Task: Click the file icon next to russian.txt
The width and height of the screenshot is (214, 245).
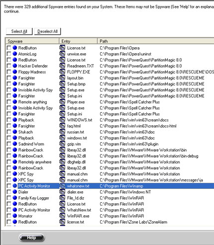Action: (62, 132)
